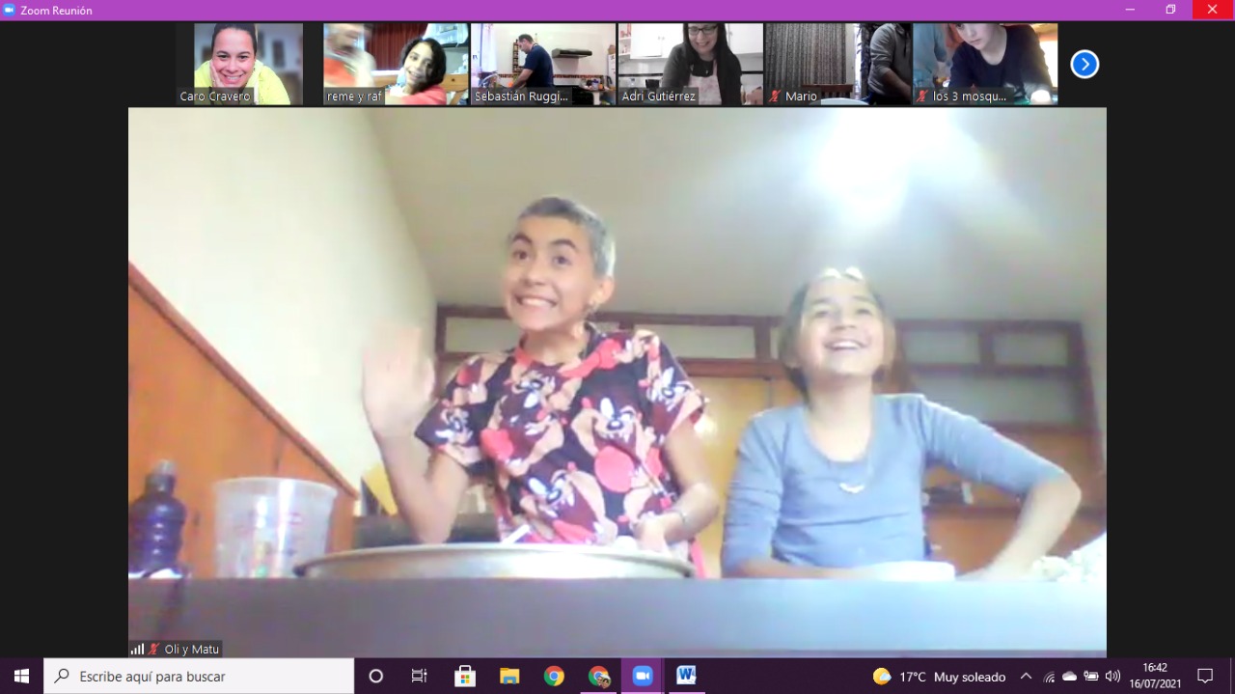Open the Windows notification center

tap(1205, 676)
